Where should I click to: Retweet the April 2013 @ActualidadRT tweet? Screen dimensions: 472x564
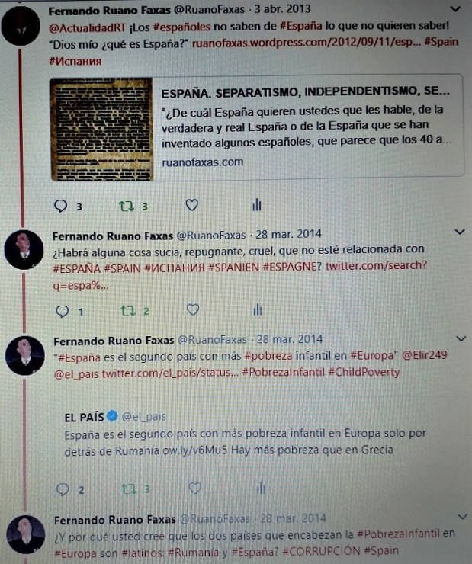click(x=127, y=206)
